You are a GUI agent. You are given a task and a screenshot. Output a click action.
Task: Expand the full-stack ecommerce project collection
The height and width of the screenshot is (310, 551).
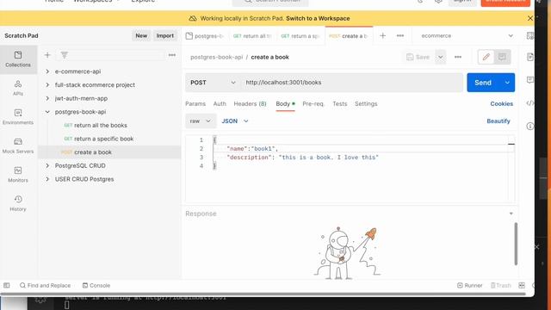[x=47, y=84]
